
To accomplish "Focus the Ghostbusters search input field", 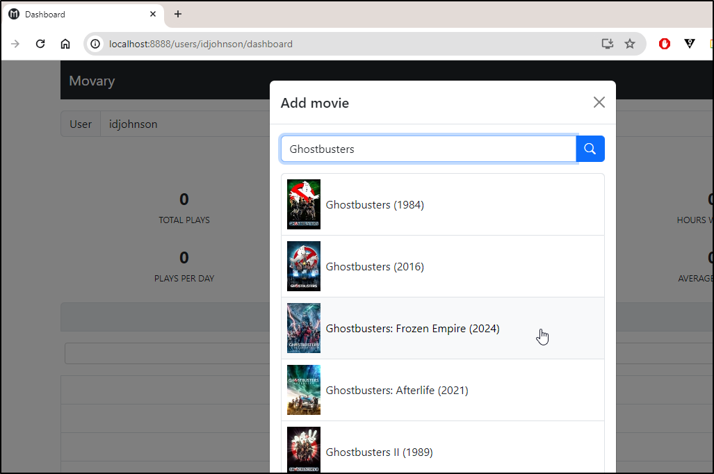I will click(428, 149).
